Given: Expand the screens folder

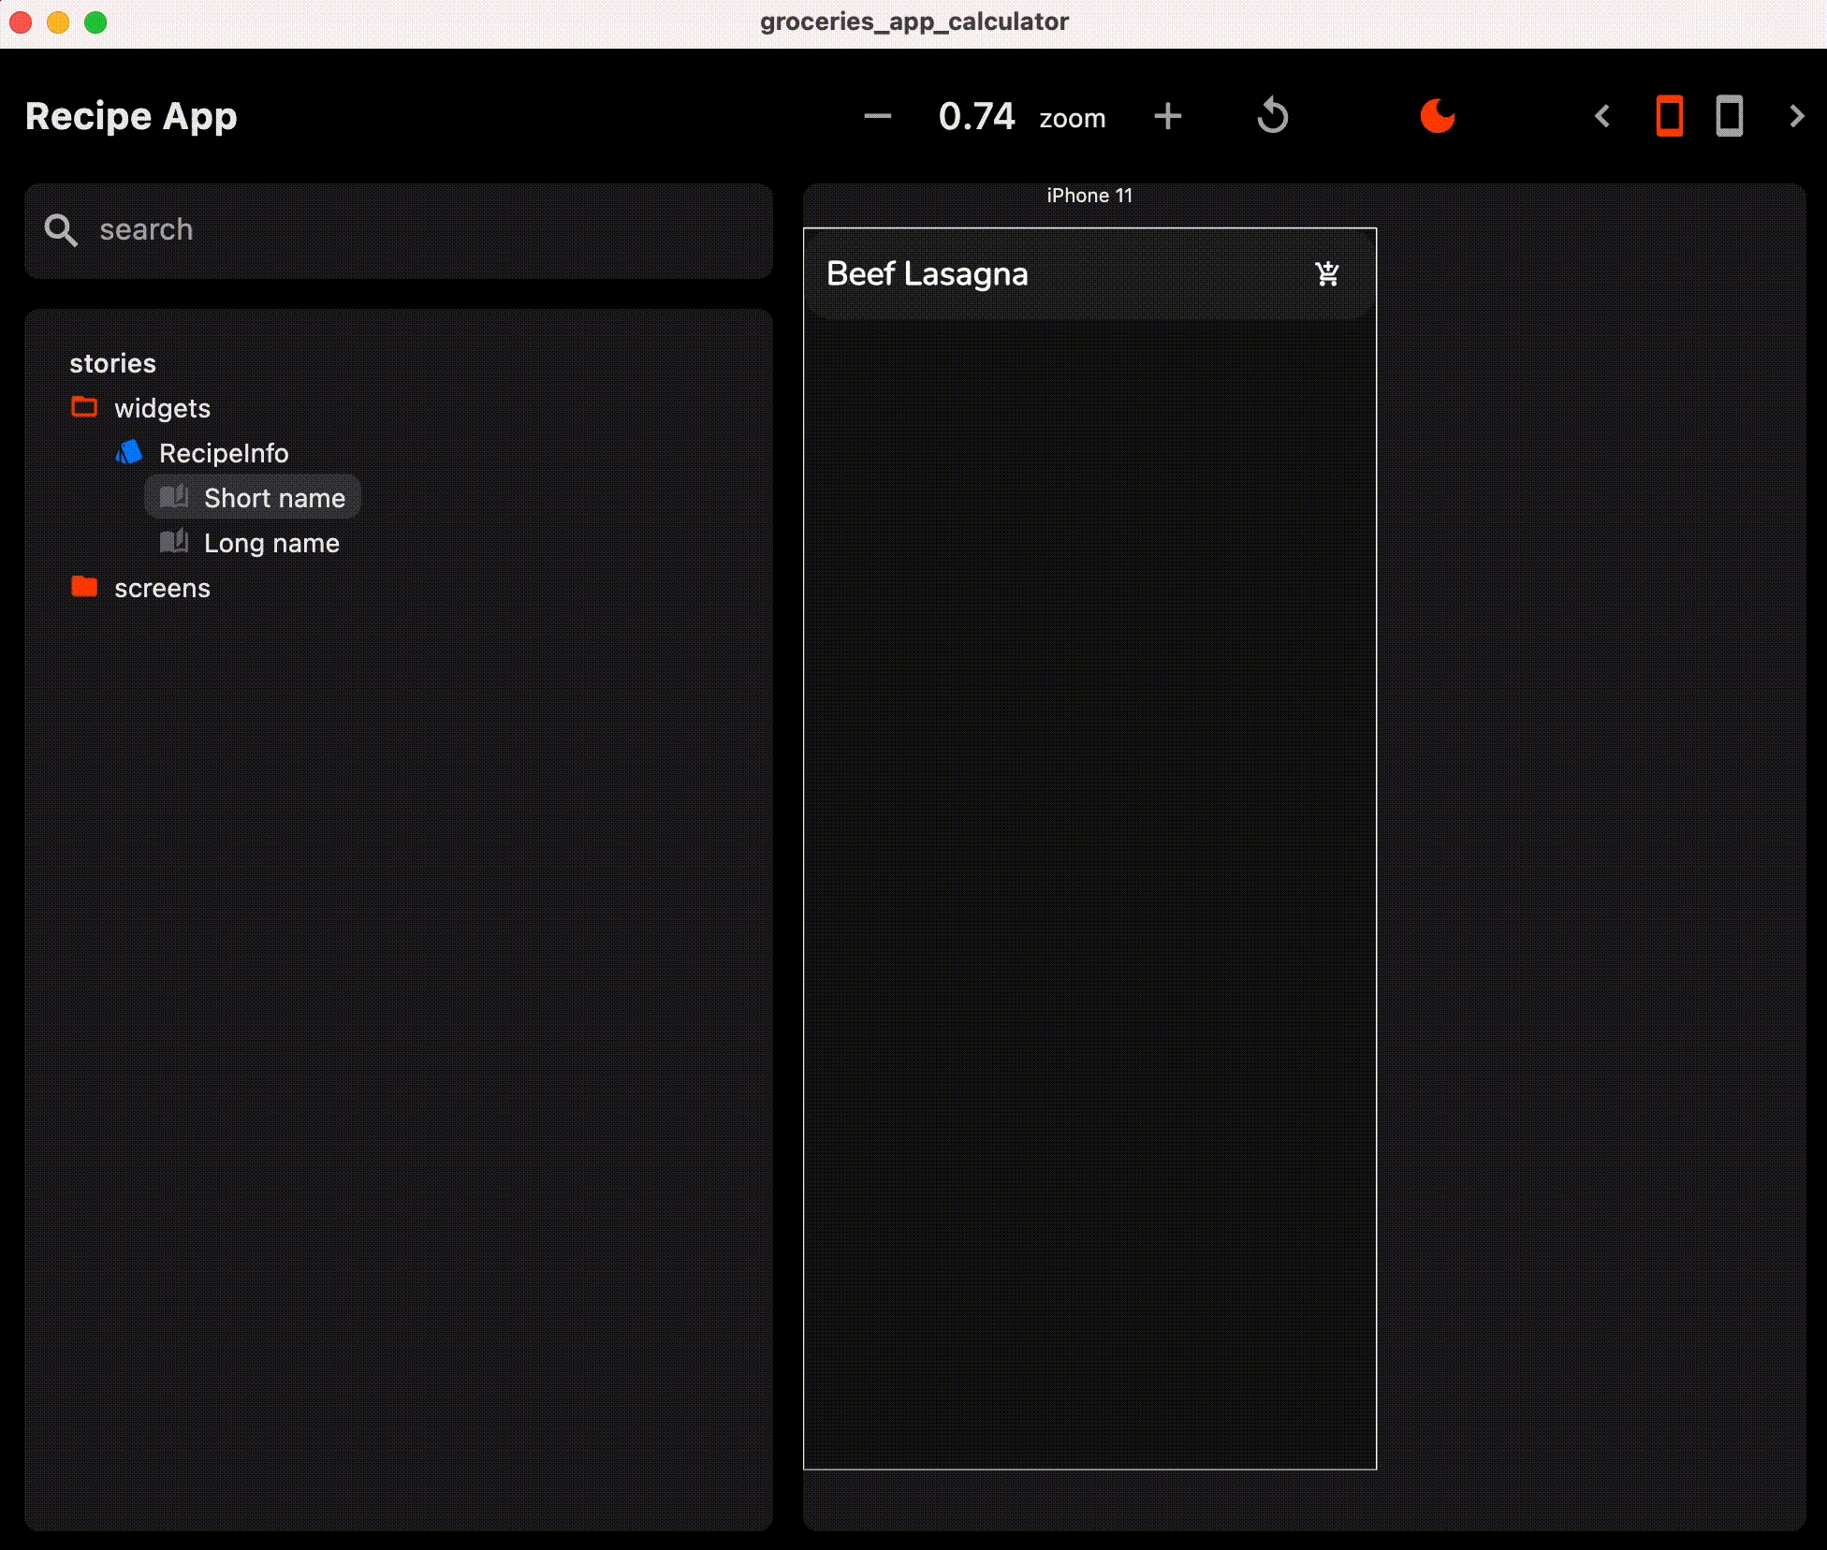Looking at the screenshot, I should pyautogui.click(x=162, y=587).
